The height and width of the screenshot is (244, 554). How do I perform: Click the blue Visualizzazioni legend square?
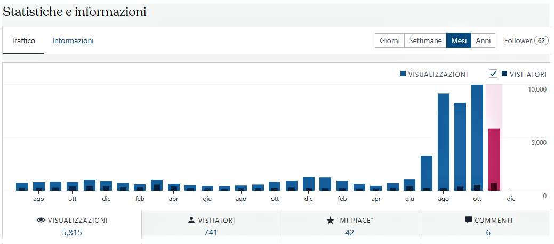click(x=403, y=74)
